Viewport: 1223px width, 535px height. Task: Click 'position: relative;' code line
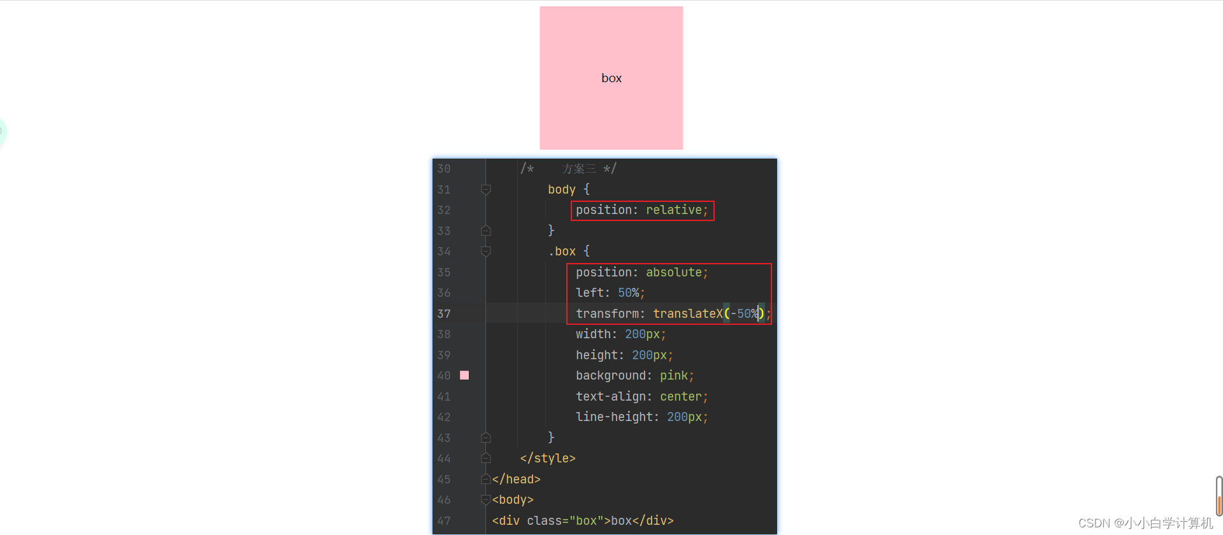[x=642, y=210]
